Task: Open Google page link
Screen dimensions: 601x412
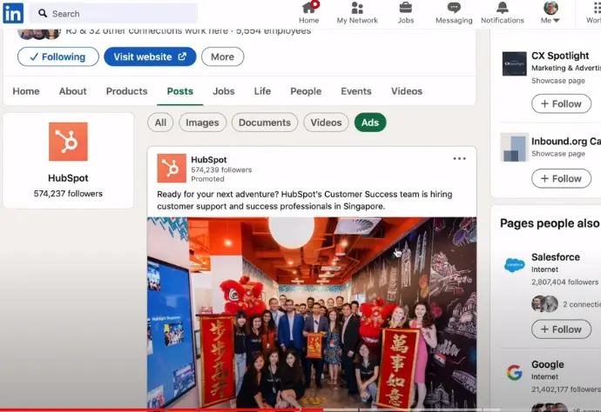Action: [547, 364]
